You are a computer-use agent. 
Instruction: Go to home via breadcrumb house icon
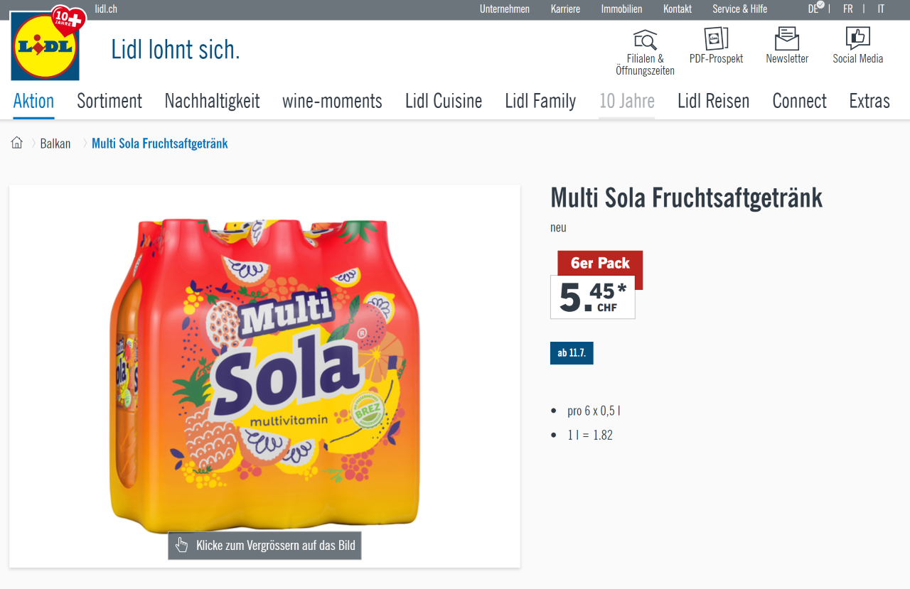coord(17,143)
